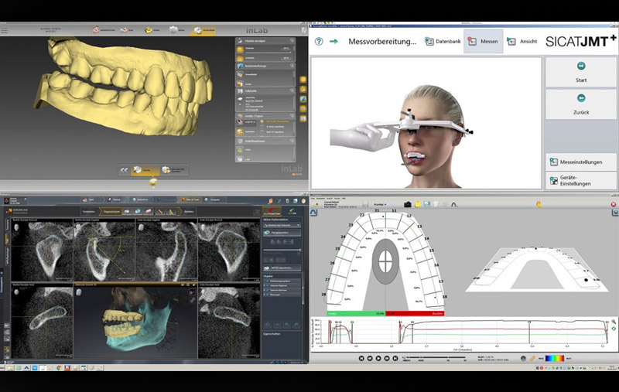Image resolution: width=619 pixels, height=392 pixels.
Task: Collapse the 'Objekte anzeigen' panel header
Action: pos(265,41)
